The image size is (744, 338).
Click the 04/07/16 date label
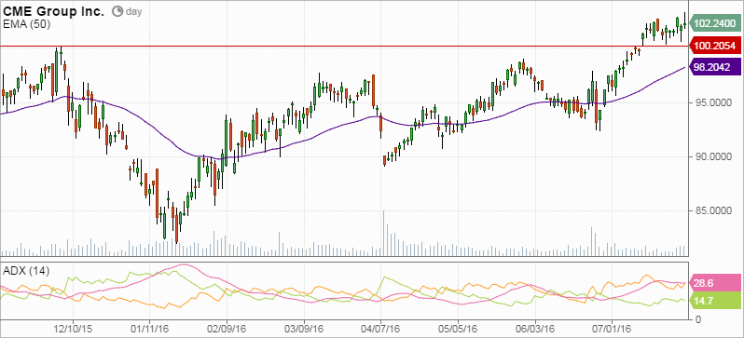380,329
